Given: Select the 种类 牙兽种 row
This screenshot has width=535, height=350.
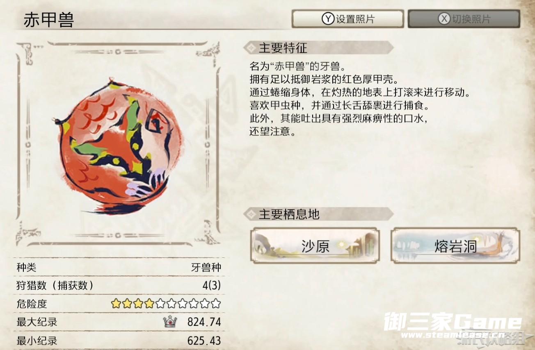Looking at the screenshot, I should [x=119, y=268].
